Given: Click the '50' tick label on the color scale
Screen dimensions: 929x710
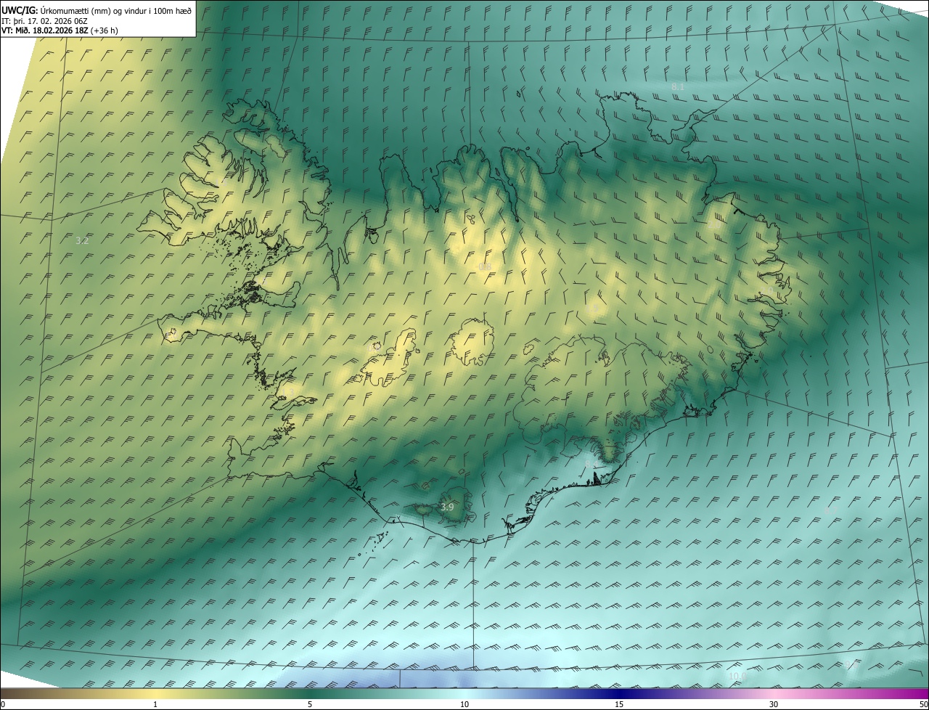Looking at the screenshot, I should click(923, 705).
